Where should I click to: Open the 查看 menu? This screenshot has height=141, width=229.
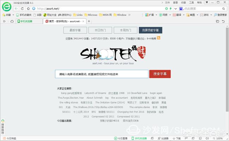175,2
